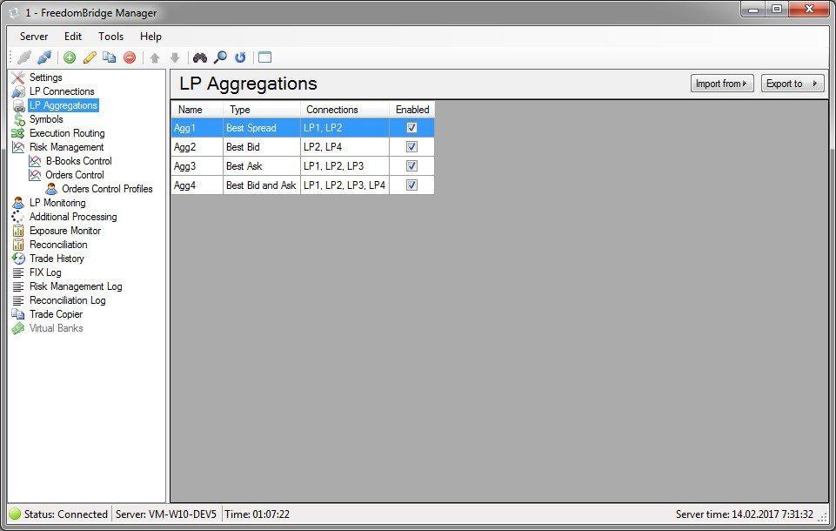Viewport: 836px width, 531px height.
Task: Click the blue connect plug icon
Action: tap(44, 57)
